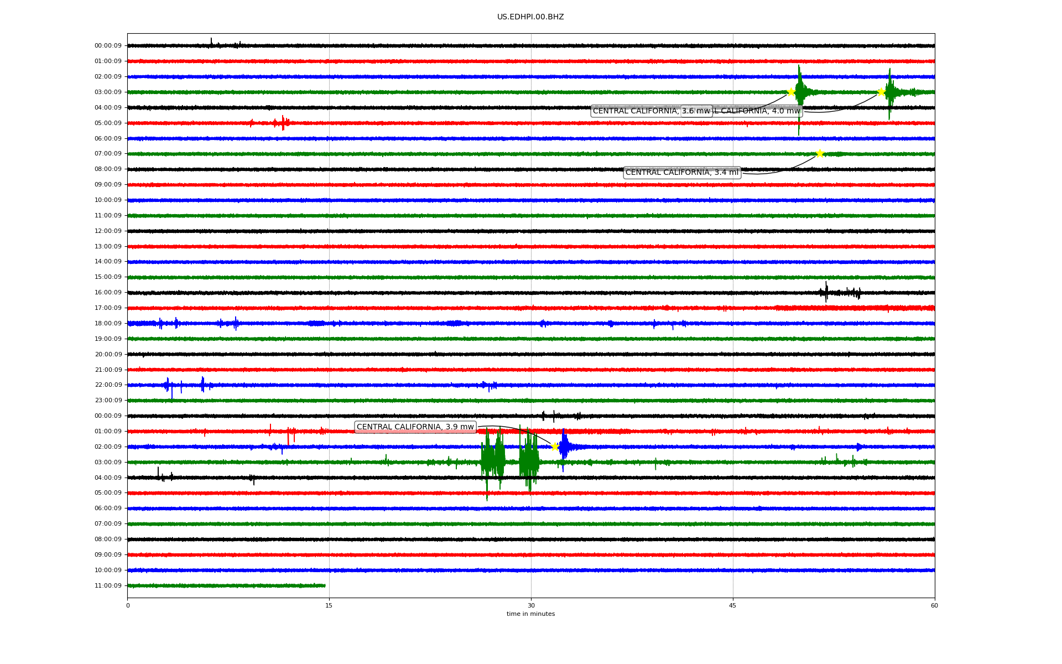Click the star marker for the 3.9 mw event
The width and height of the screenshot is (1062, 664).
tap(555, 447)
